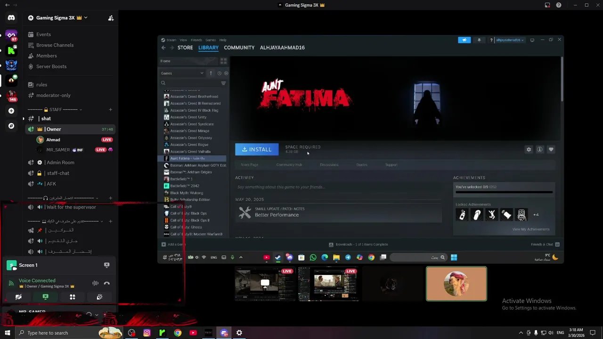
Task: Click the Steam library search field
Action: 190,83
